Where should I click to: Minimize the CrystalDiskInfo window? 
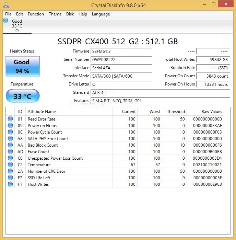pyautogui.click(x=204, y=4)
